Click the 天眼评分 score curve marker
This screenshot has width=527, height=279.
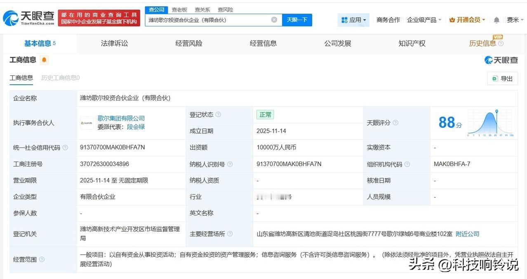(x=496, y=111)
